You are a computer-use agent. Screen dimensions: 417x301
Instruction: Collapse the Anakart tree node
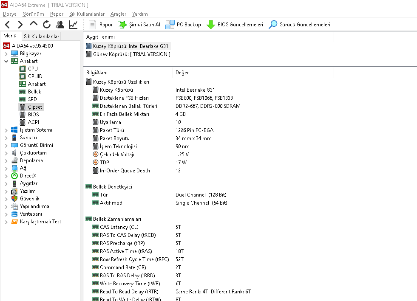(x=6, y=61)
